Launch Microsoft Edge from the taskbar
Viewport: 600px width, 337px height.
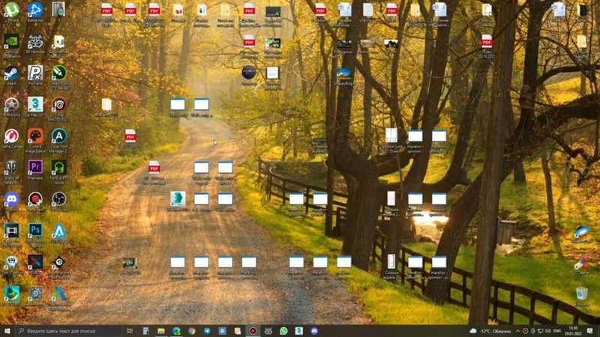pyautogui.click(x=176, y=331)
